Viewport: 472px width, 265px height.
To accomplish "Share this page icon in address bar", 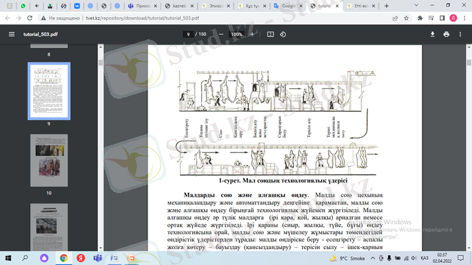I will pos(395,18).
